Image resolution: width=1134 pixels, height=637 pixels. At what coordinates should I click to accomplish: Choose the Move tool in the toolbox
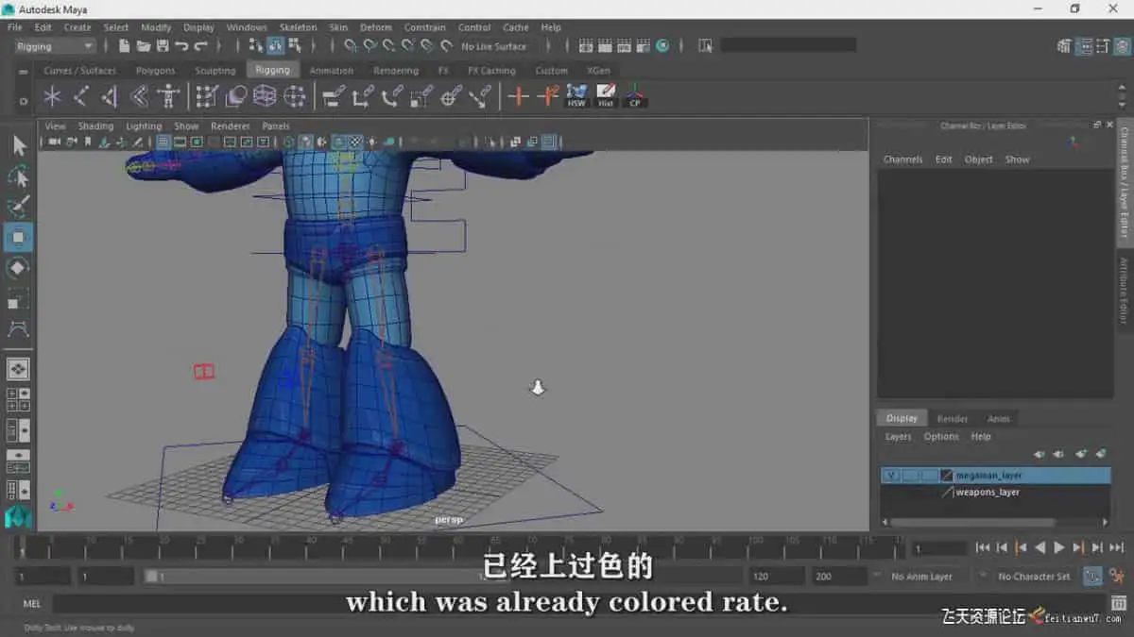point(19,237)
